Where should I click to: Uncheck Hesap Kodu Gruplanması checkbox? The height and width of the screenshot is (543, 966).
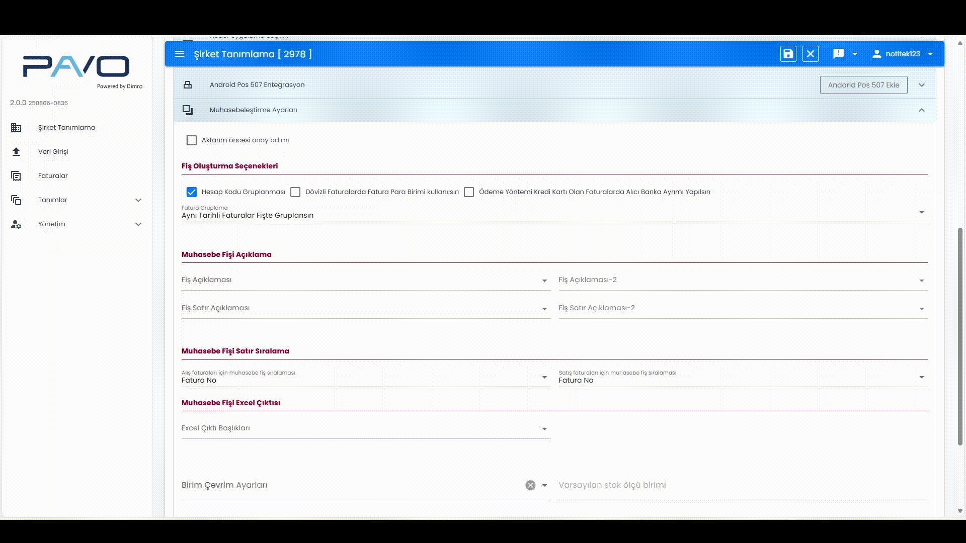coord(192,192)
